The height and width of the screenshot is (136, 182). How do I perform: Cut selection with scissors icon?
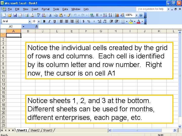(x=50, y=15)
